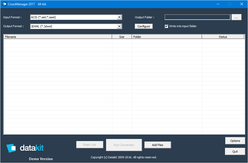Click the datakit logo
Screen dimensions: 248x163
pyautogui.click(x=25, y=148)
